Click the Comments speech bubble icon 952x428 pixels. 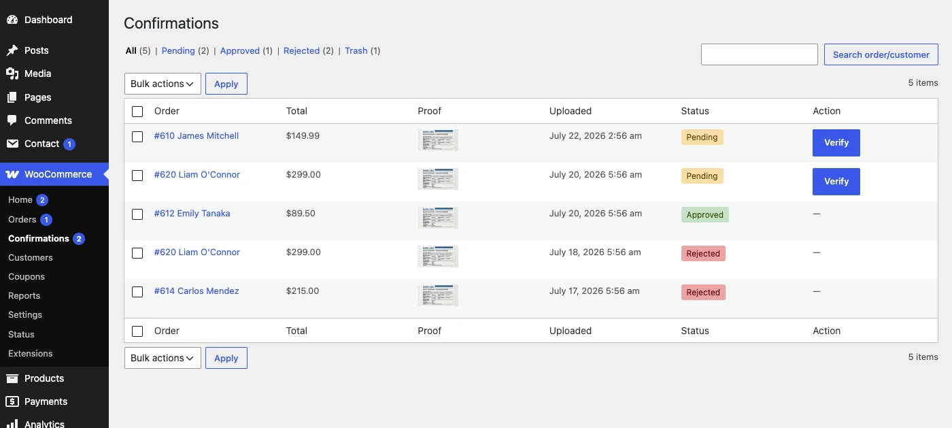pyautogui.click(x=12, y=120)
